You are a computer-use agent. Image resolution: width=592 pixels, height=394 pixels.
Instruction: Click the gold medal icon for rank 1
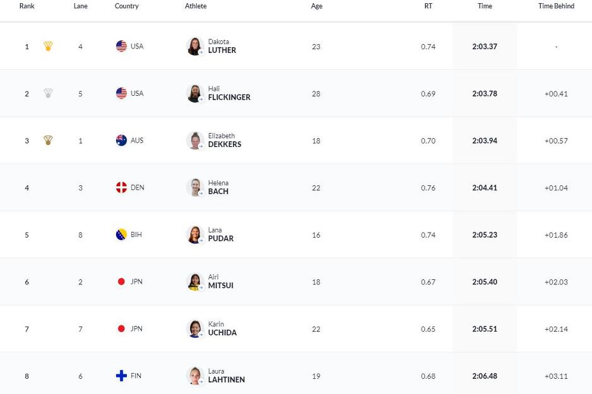(x=48, y=46)
